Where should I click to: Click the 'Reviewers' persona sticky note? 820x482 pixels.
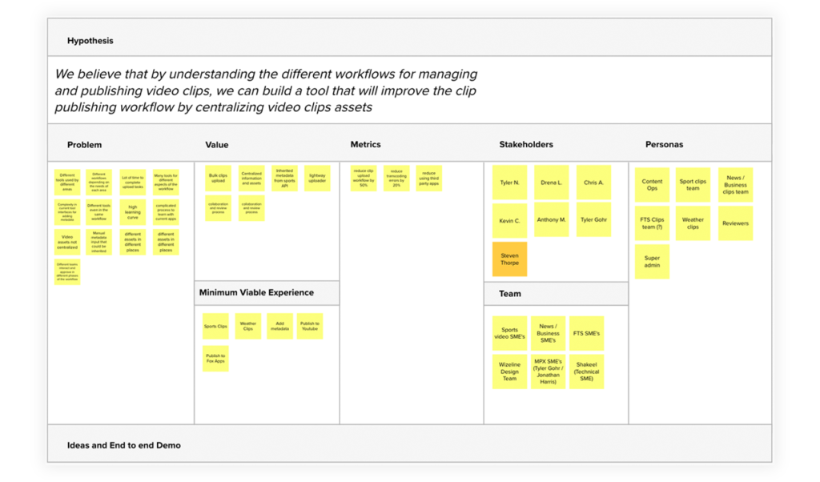(735, 223)
